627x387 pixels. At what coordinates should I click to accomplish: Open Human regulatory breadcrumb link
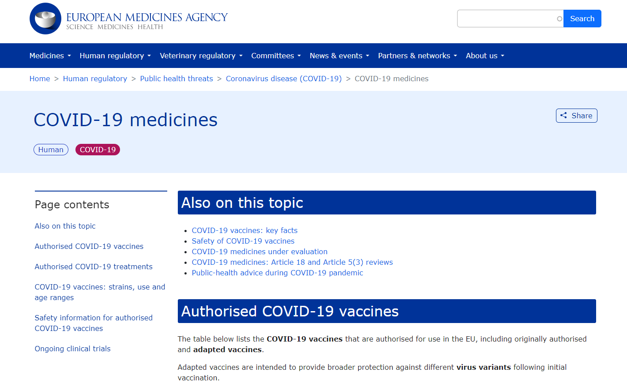pyautogui.click(x=95, y=79)
